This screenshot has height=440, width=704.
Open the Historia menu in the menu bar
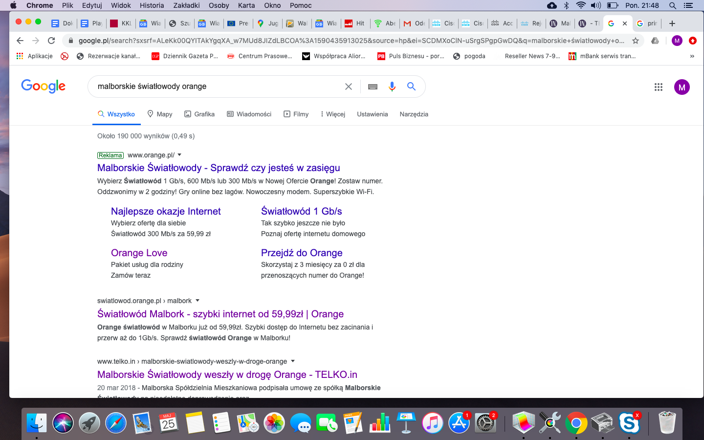[x=152, y=5]
